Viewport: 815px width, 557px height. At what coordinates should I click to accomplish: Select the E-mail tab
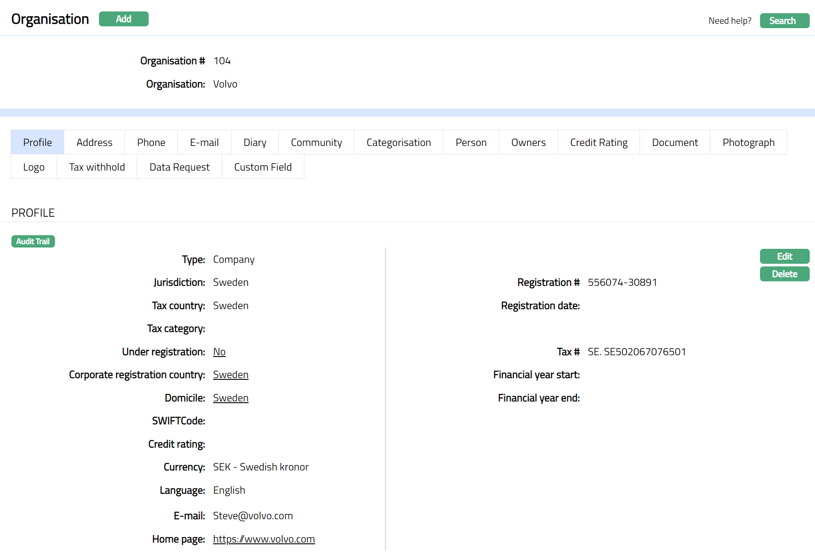tap(204, 142)
